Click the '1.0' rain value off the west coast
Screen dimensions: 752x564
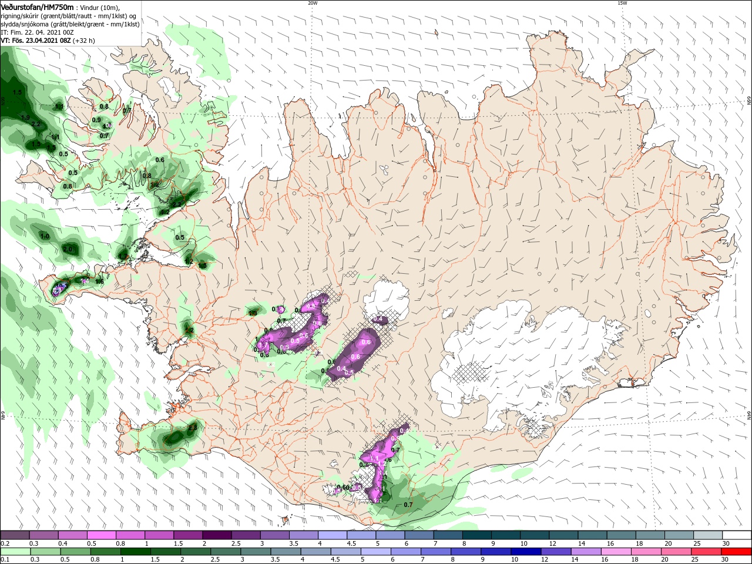45,236
